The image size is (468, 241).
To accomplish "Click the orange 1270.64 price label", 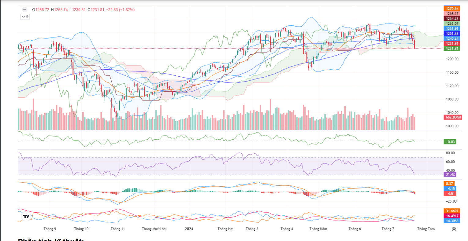I will coord(452,9).
